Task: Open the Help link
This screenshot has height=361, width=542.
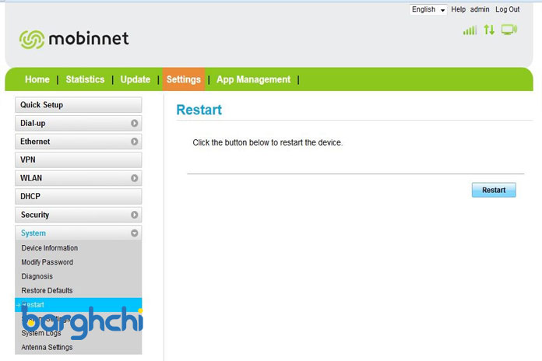Action: tap(458, 9)
